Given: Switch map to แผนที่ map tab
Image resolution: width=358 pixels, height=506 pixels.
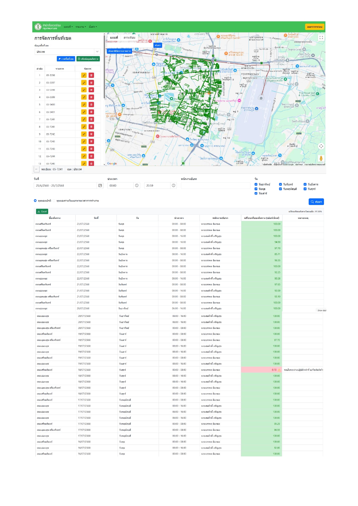Looking at the screenshot, I should pos(114,37).
